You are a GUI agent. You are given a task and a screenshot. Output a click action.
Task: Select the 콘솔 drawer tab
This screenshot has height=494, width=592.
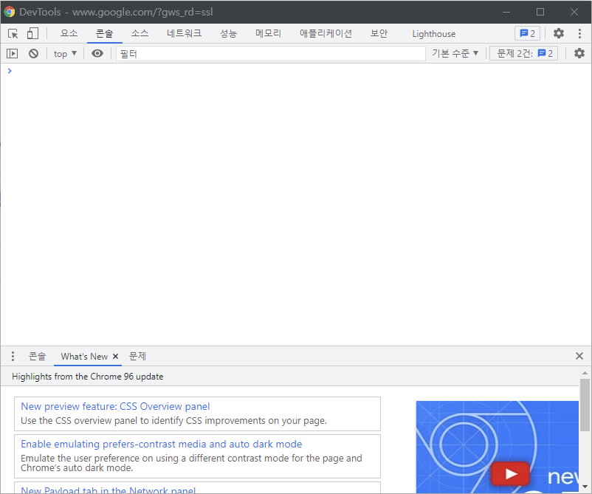point(37,356)
